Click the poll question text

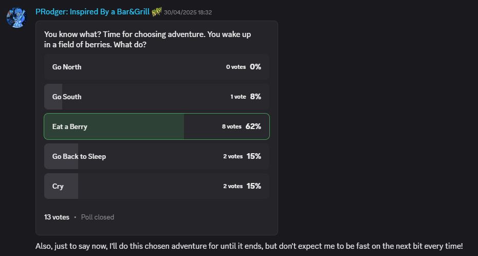pyautogui.click(x=148, y=39)
